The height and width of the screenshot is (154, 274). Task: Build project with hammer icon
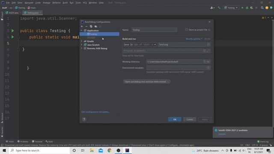(219, 8)
